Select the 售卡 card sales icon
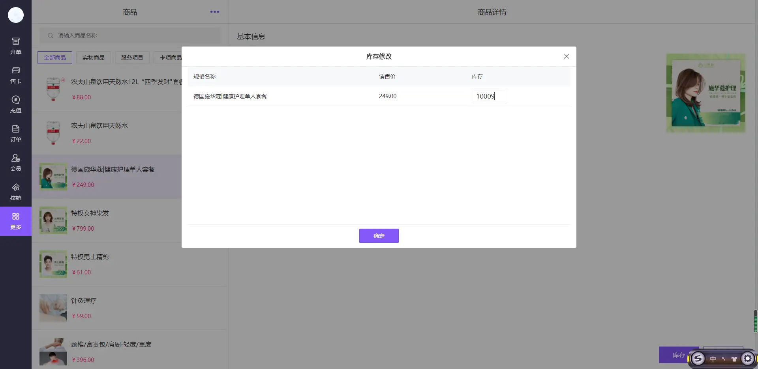758x369 pixels. point(16,75)
